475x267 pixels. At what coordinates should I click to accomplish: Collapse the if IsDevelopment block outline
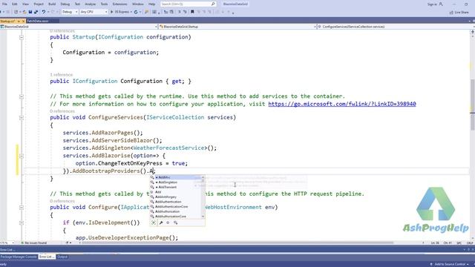(x=22, y=222)
